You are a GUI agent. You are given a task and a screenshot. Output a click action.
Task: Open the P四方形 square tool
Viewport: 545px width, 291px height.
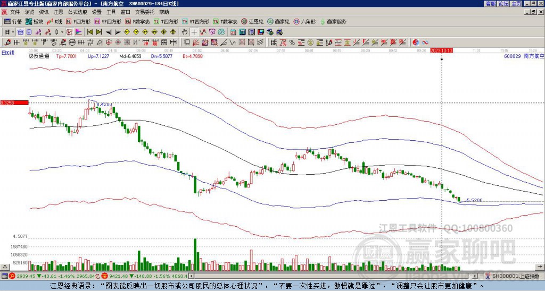pos(78,21)
